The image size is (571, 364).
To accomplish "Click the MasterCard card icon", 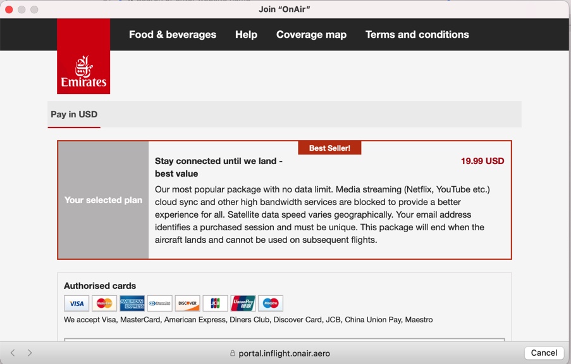I will pos(104,303).
